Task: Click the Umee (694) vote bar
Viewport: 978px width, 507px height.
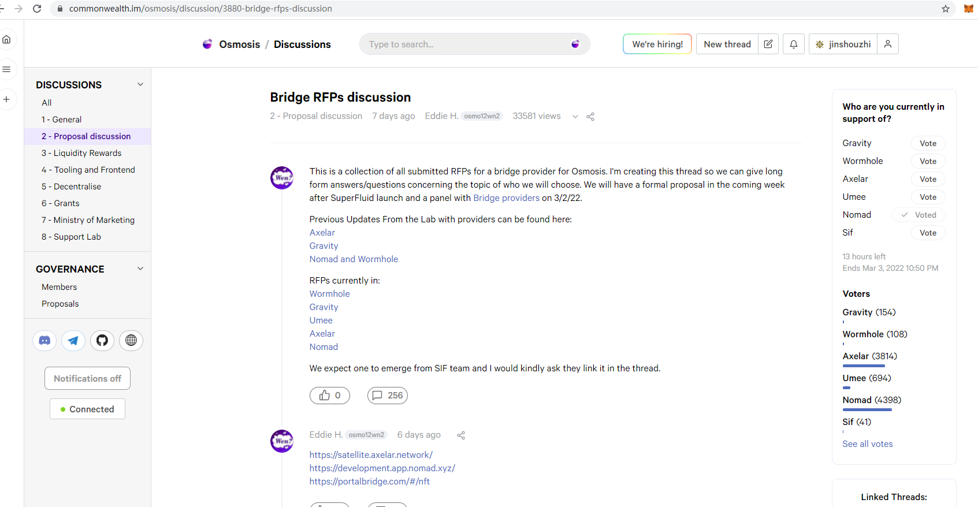Action: tap(846, 388)
